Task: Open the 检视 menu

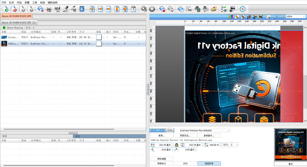Action: click(x=42, y=2)
